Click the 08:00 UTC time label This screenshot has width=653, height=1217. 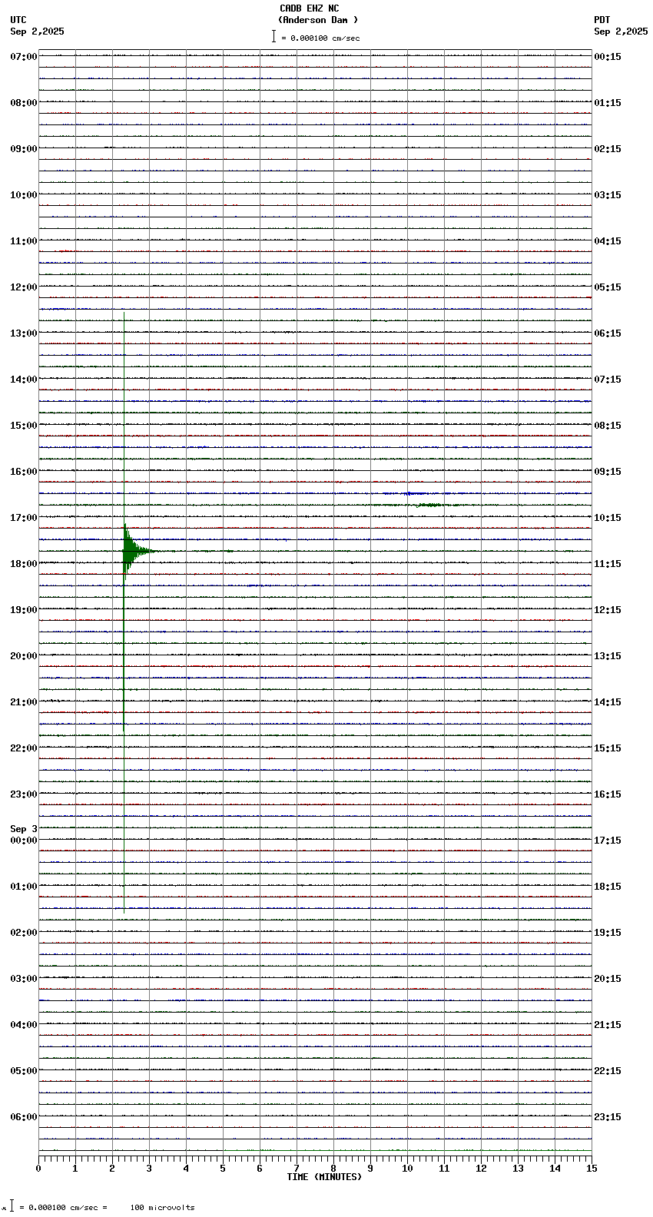24,103
